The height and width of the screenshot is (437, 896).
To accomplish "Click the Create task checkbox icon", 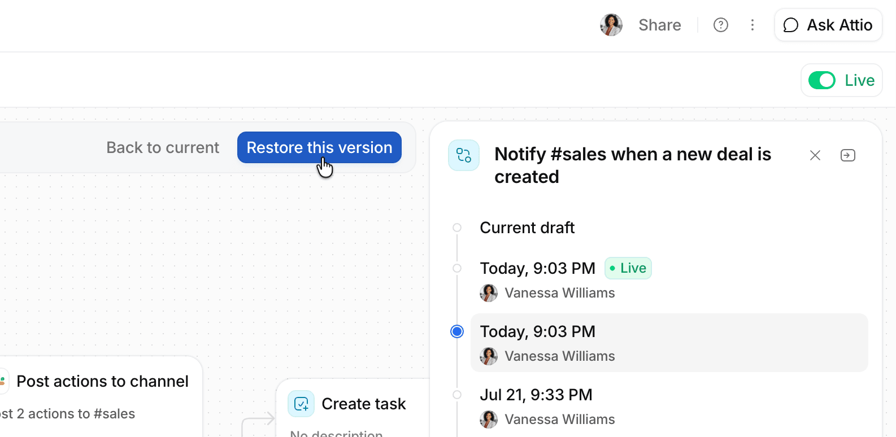I will 301,404.
